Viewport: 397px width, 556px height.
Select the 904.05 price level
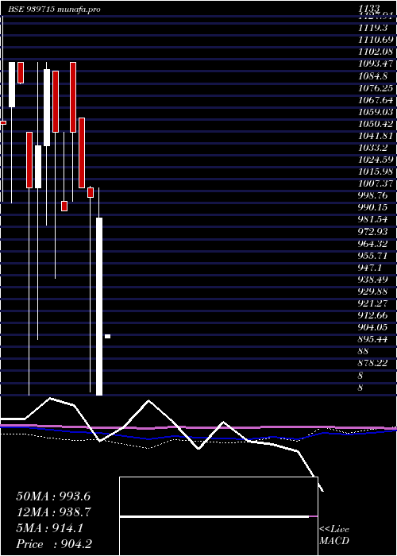click(x=372, y=327)
